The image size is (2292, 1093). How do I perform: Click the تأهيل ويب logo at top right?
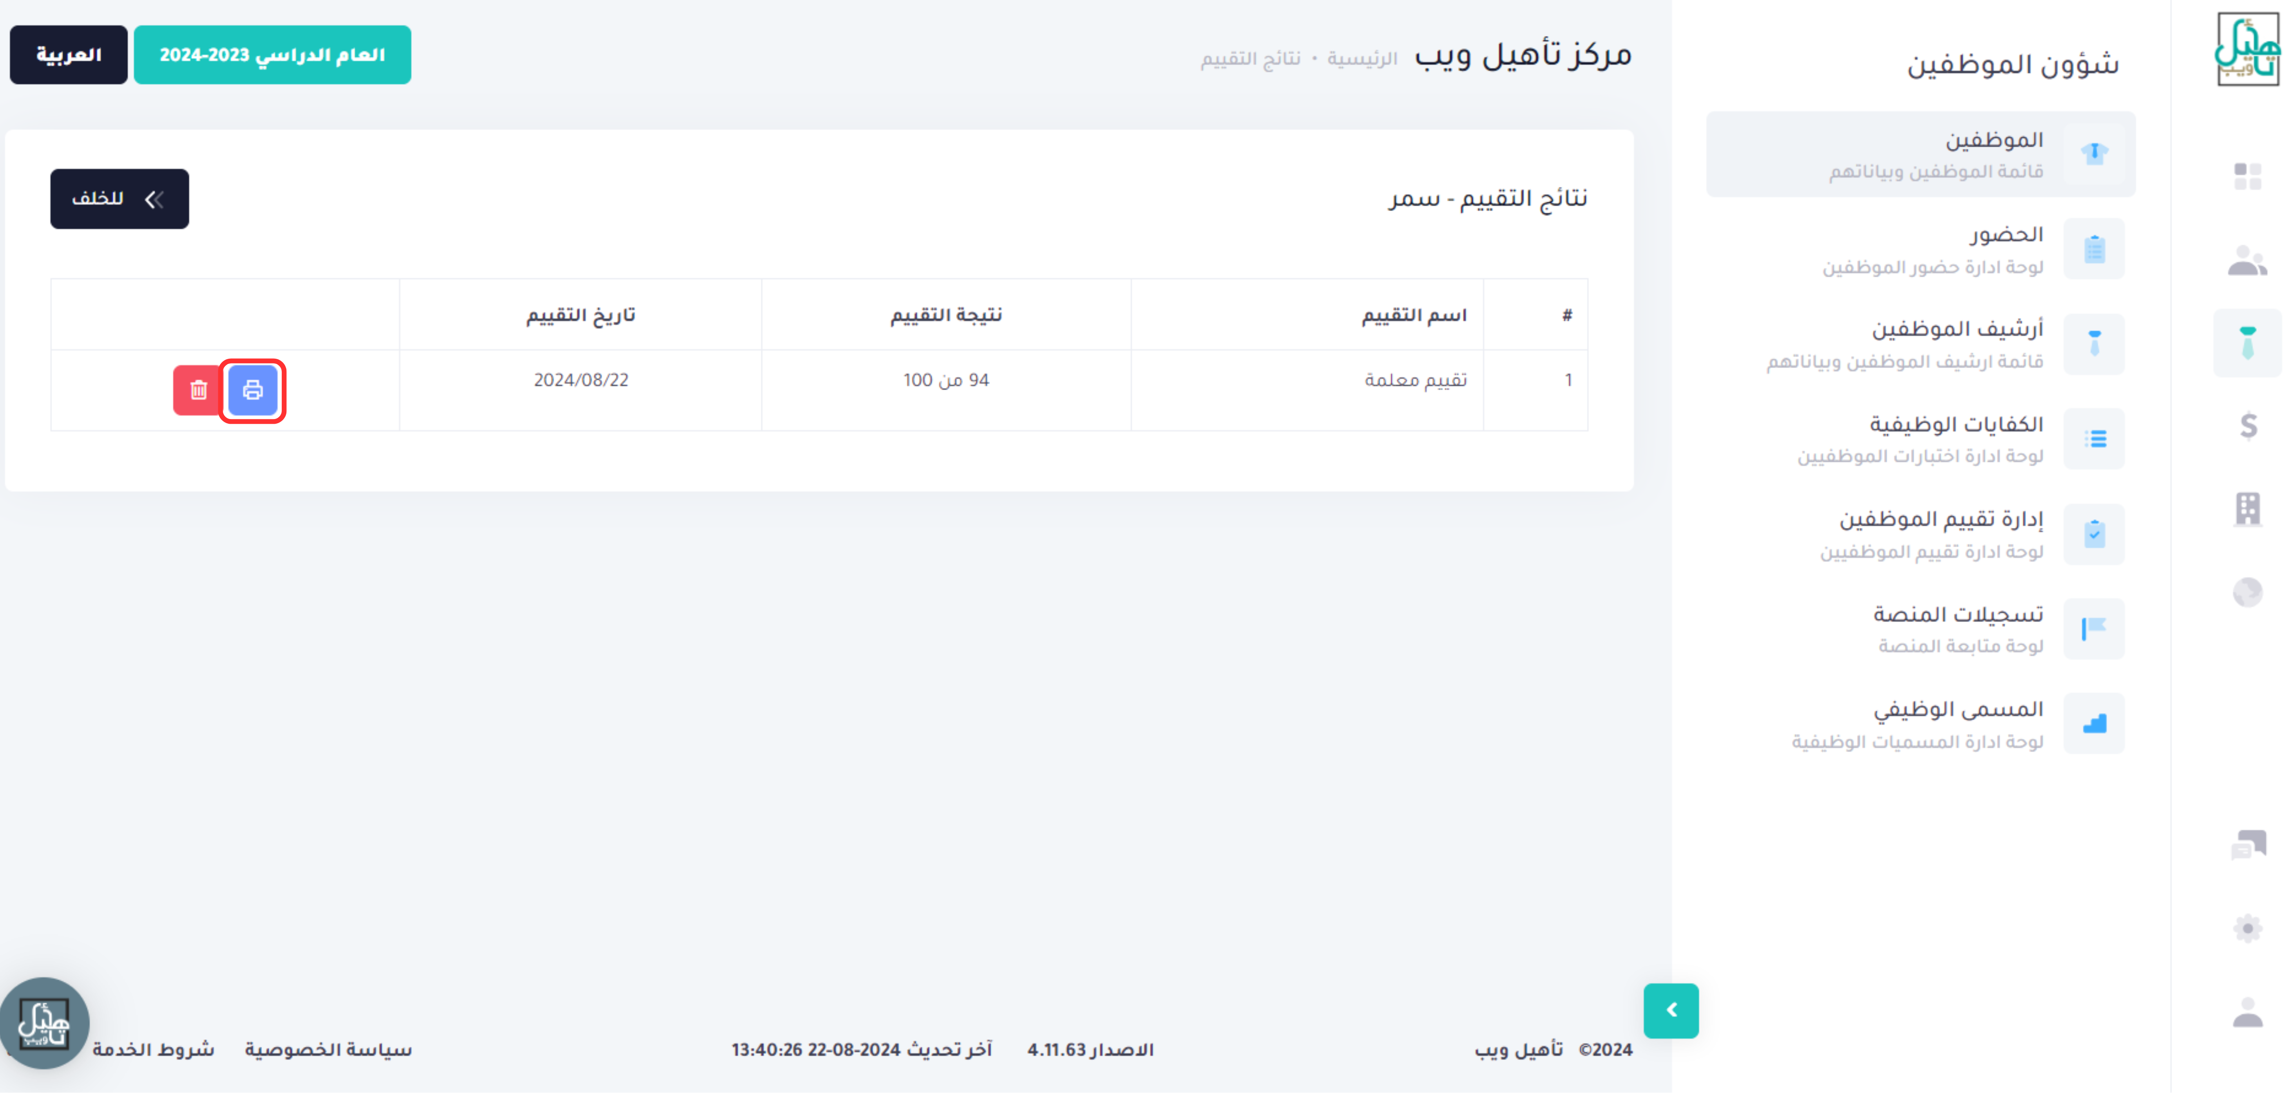pyautogui.click(x=2247, y=50)
